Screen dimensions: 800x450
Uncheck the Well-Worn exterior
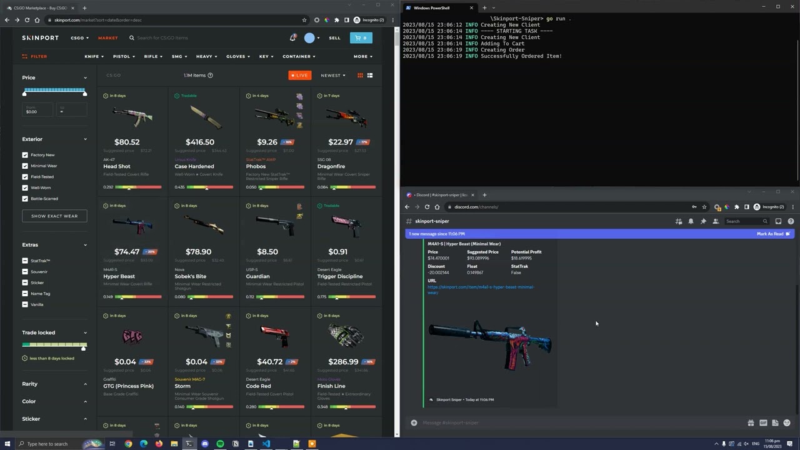click(25, 187)
